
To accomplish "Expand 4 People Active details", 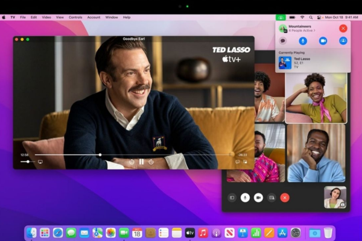I will [x=302, y=31].
